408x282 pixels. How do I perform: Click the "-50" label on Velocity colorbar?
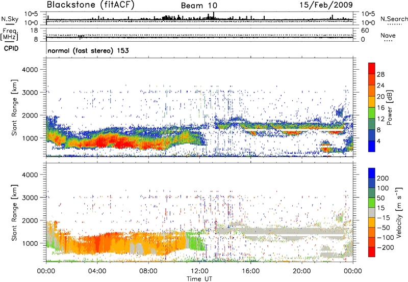[x=384, y=228]
